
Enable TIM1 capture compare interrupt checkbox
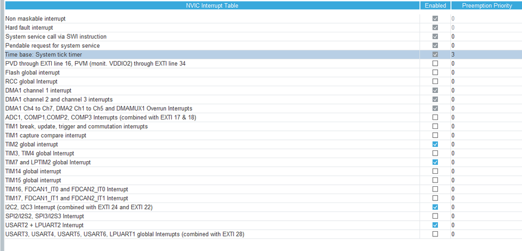pyautogui.click(x=435, y=135)
